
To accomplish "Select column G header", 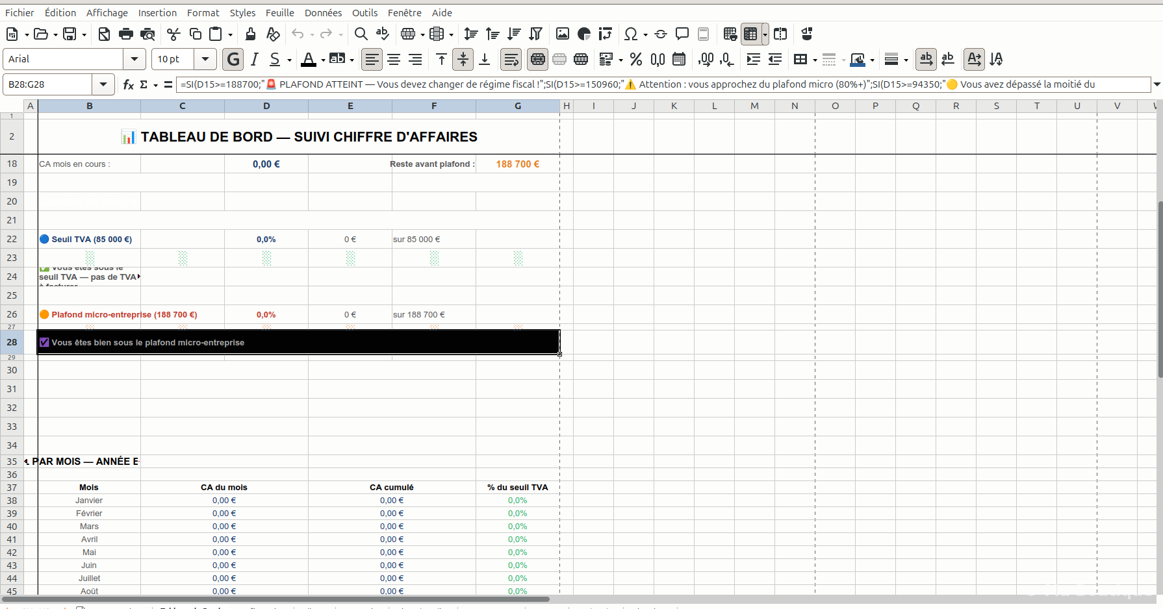I will coord(518,106).
